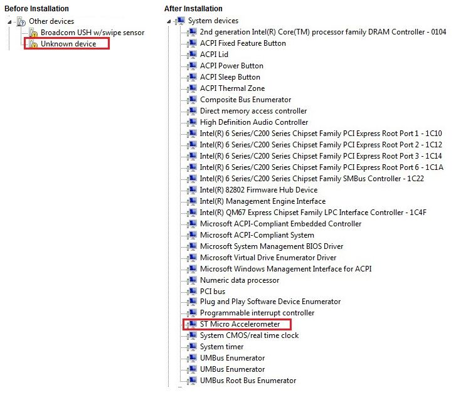Click the icon for PCI Express Root Port 1

pos(192,134)
